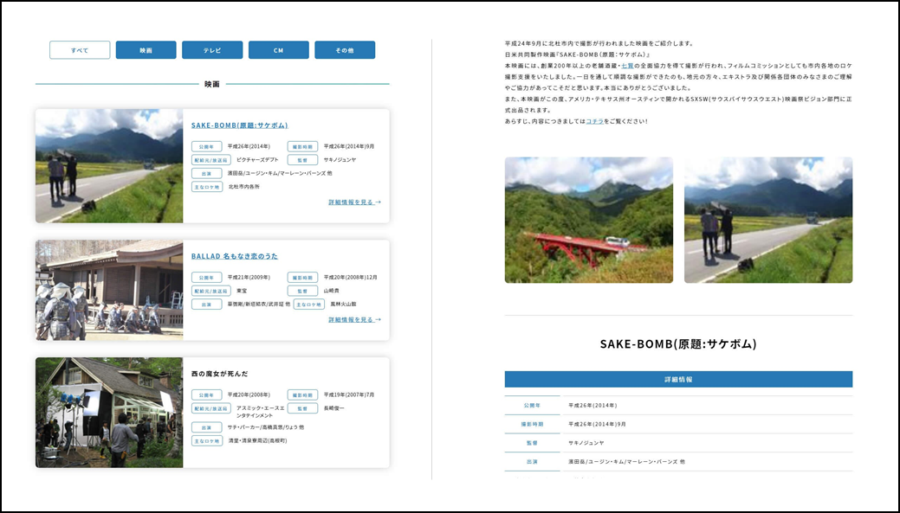Click サキノジュンヤ value in detail table
This screenshot has height=513, width=900.
pos(586,443)
